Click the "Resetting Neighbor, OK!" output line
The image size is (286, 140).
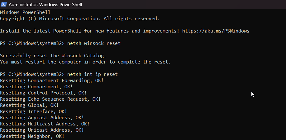pos(32,136)
